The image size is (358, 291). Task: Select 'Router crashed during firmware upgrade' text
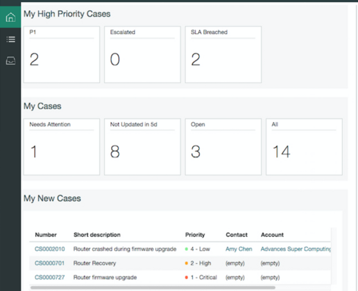pos(125,249)
